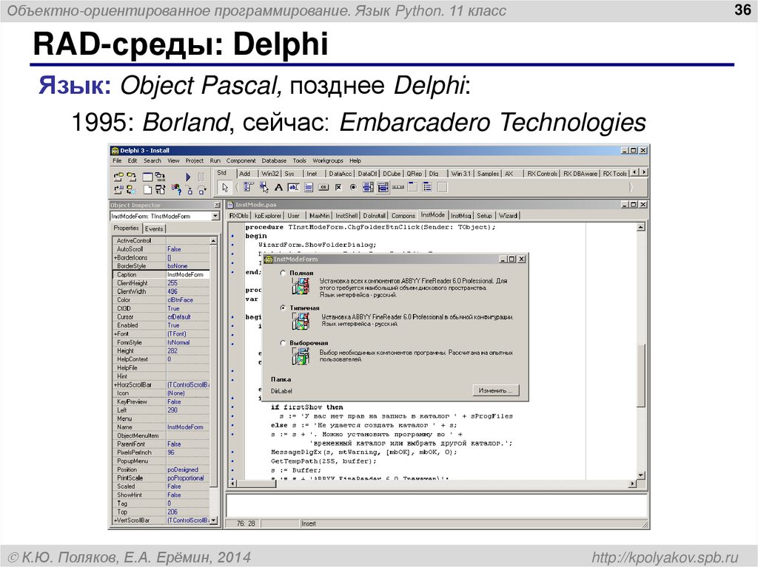Viewport: 758px width, 567px height.
Task: Choose the RadioGroup component icon
Action: tap(427, 187)
